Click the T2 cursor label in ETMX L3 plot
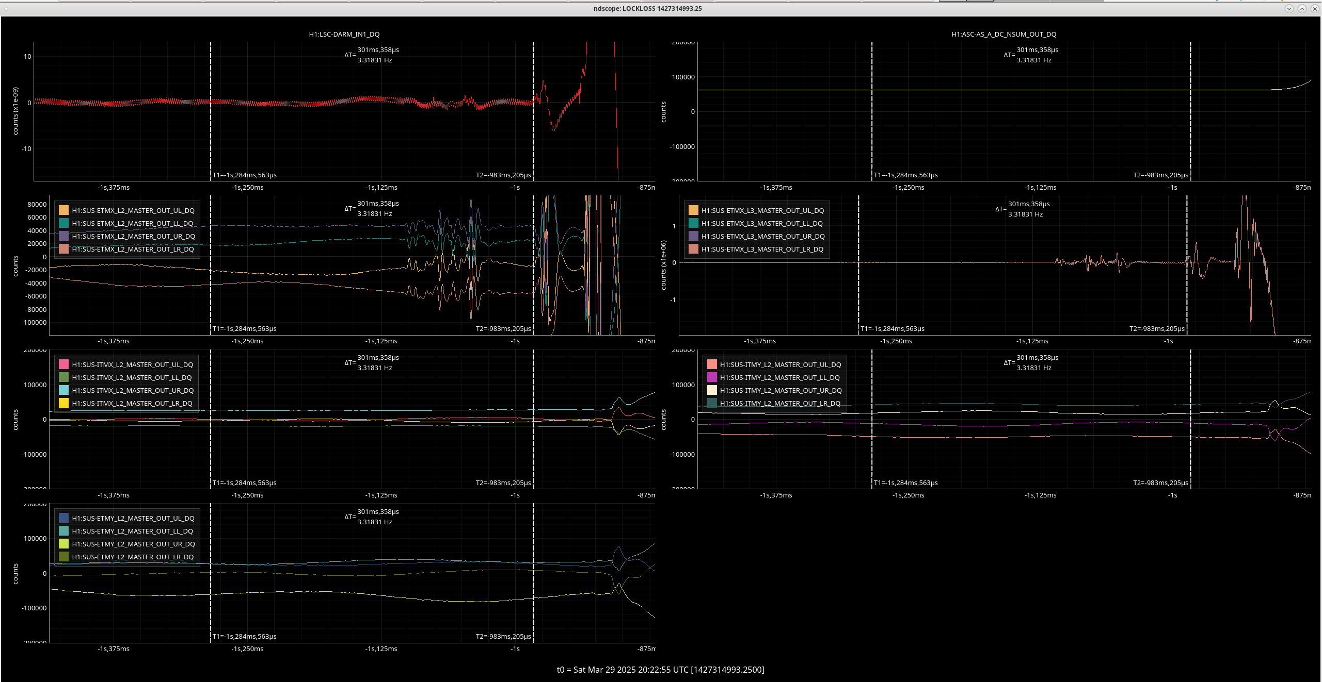Image resolution: width=1322 pixels, height=682 pixels. [x=1157, y=328]
